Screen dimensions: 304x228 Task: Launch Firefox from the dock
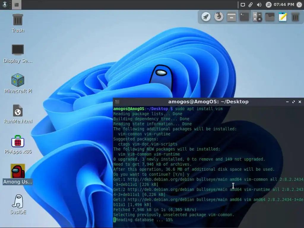[219, 17]
